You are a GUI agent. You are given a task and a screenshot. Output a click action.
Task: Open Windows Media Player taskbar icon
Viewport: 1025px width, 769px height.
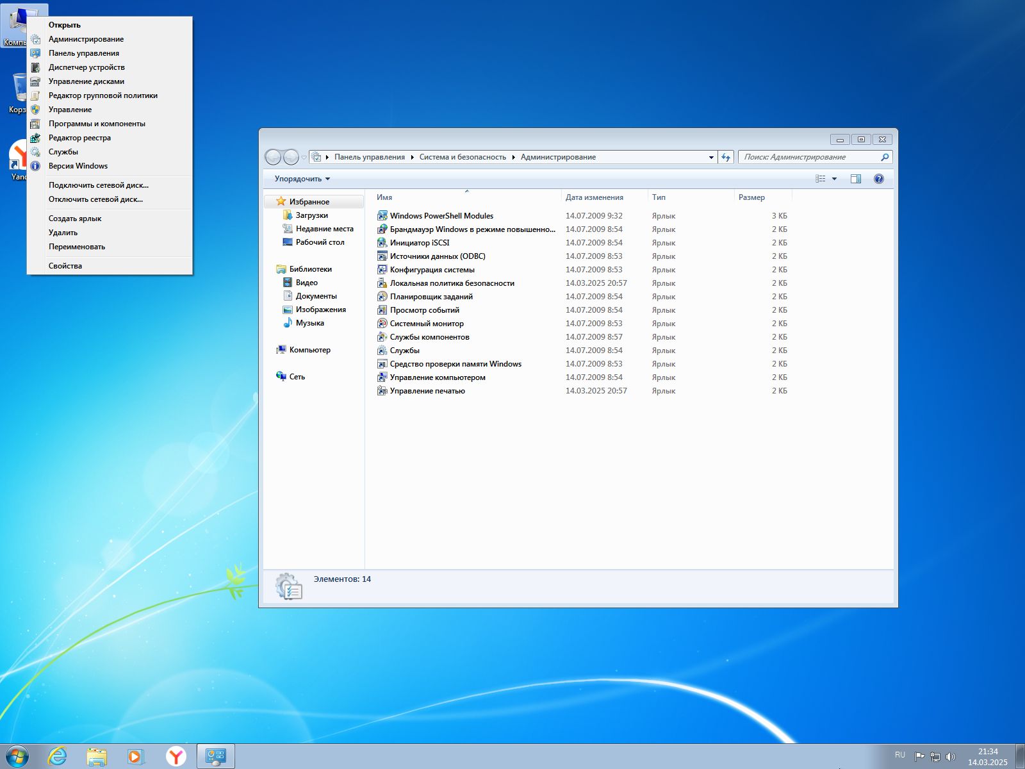[136, 756]
